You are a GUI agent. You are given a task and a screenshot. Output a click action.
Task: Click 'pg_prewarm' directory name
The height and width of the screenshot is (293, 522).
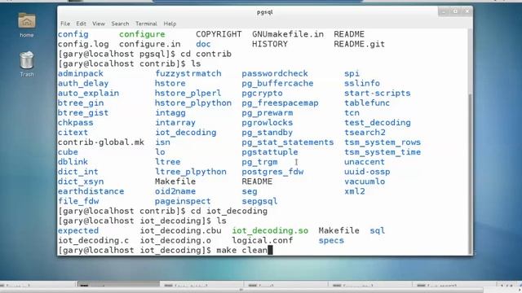point(268,112)
